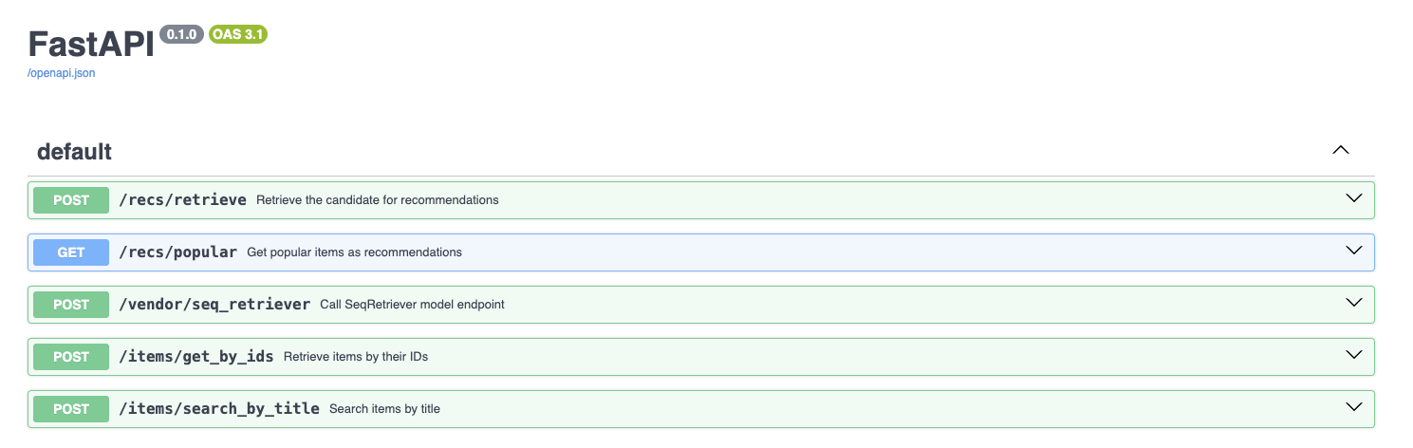The height and width of the screenshot is (448, 1413).
Task: Expand /recs/popular using its chevron arrow
Action: pos(1354,251)
